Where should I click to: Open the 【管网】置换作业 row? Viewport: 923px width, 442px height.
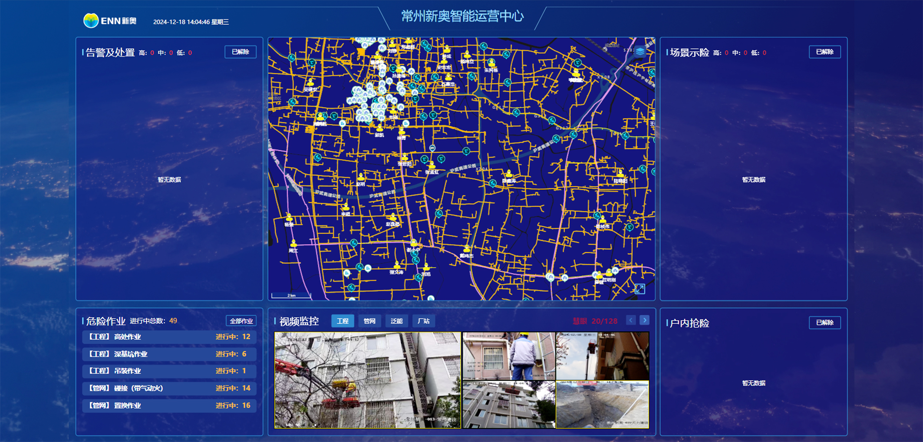tap(169, 406)
